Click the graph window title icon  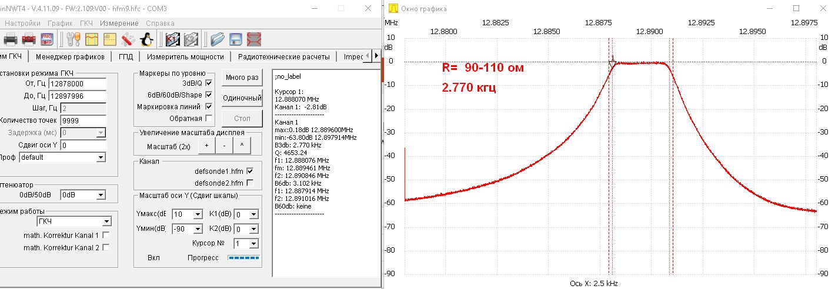click(x=393, y=9)
